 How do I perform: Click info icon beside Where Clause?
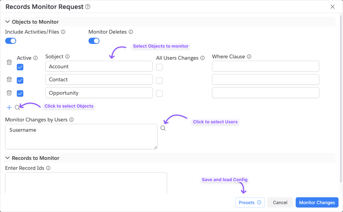click(249, 57)
